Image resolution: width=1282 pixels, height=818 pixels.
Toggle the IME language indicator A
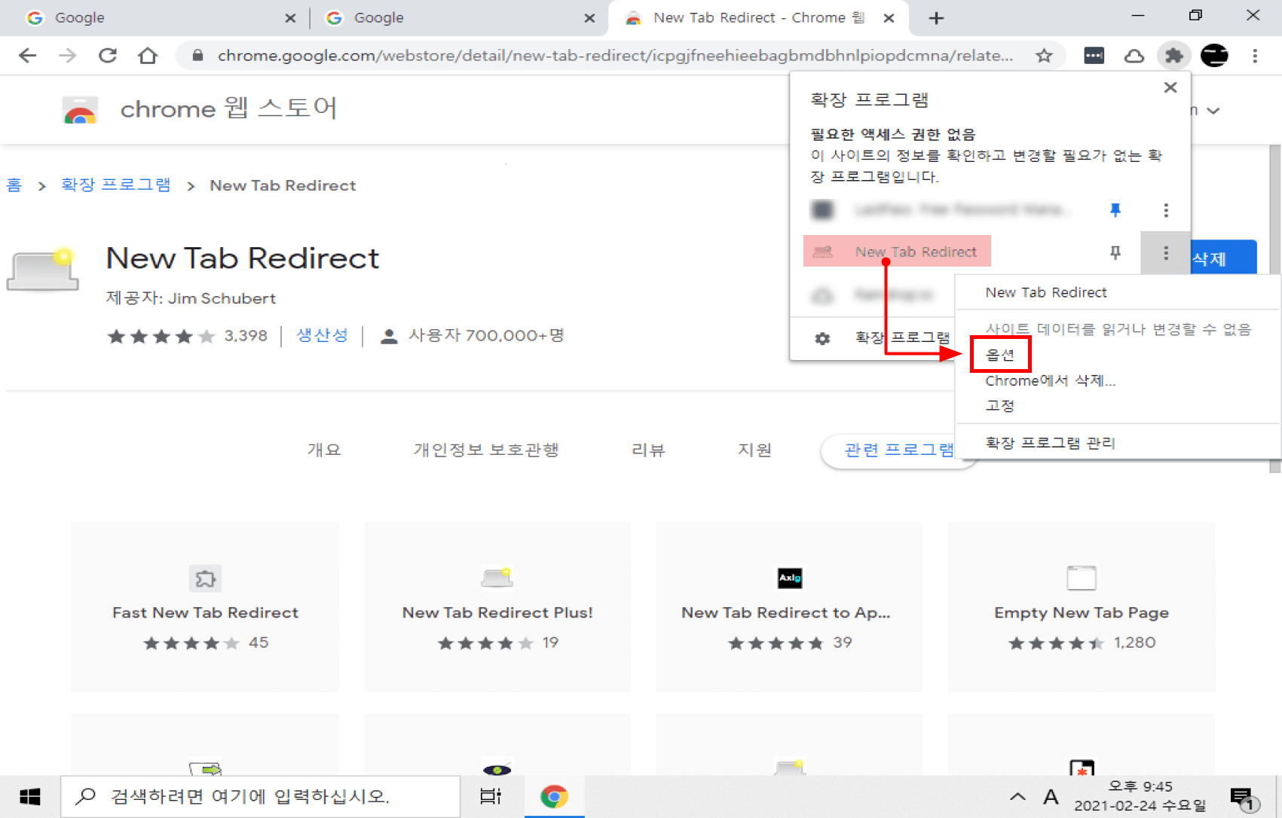pyautogui.click(x=1051, y=797)
